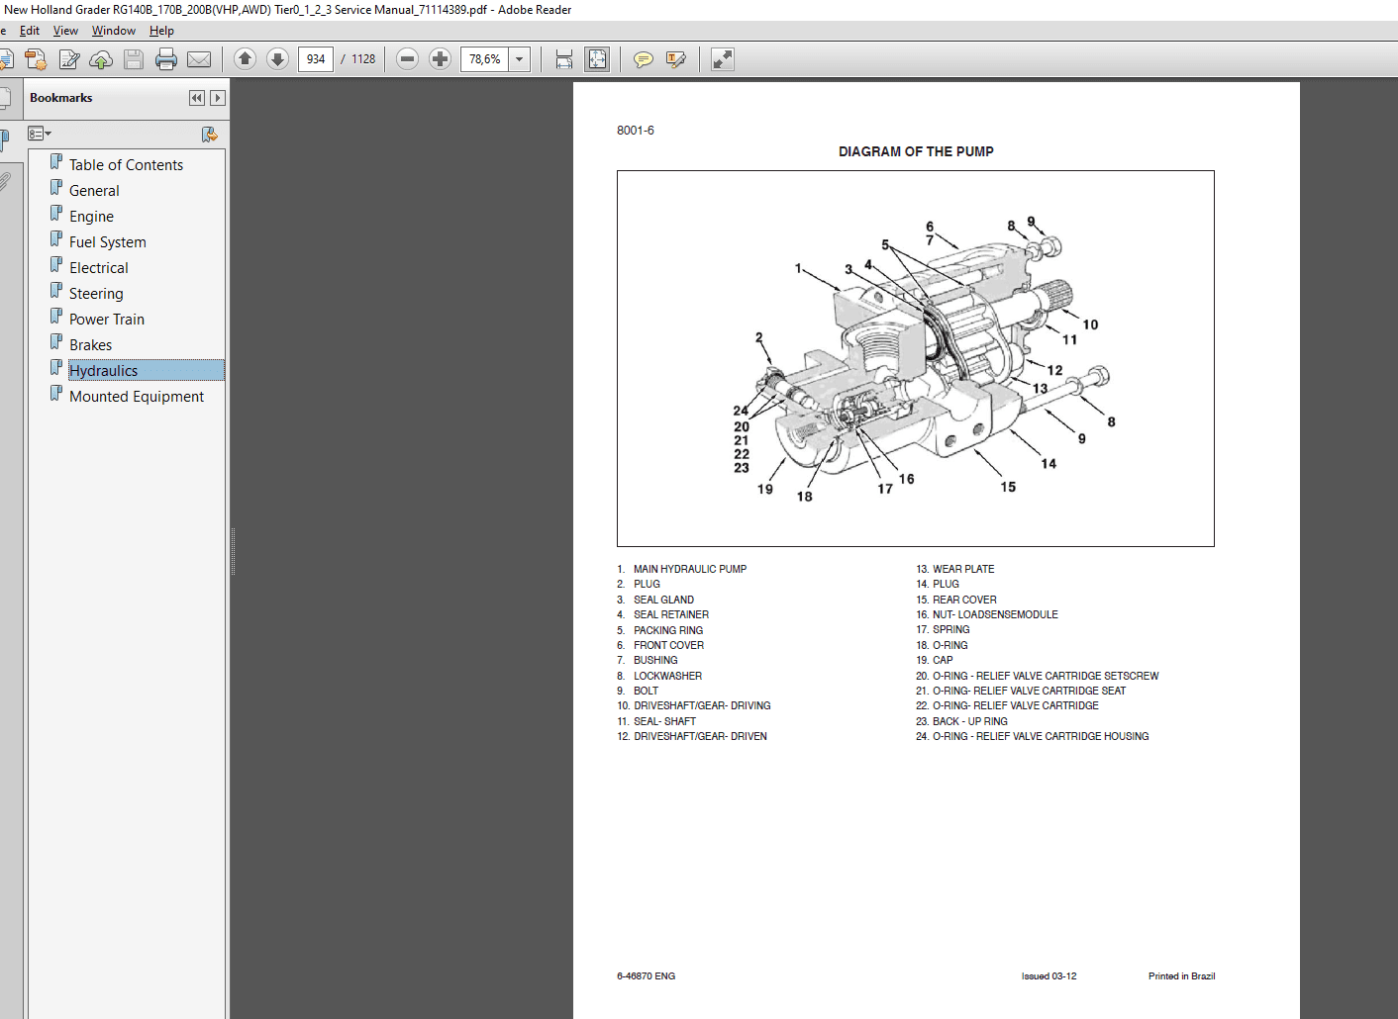
Task: Click the bookmark icon beside Mounted Equipment
Action: click(x=56, y=393)
